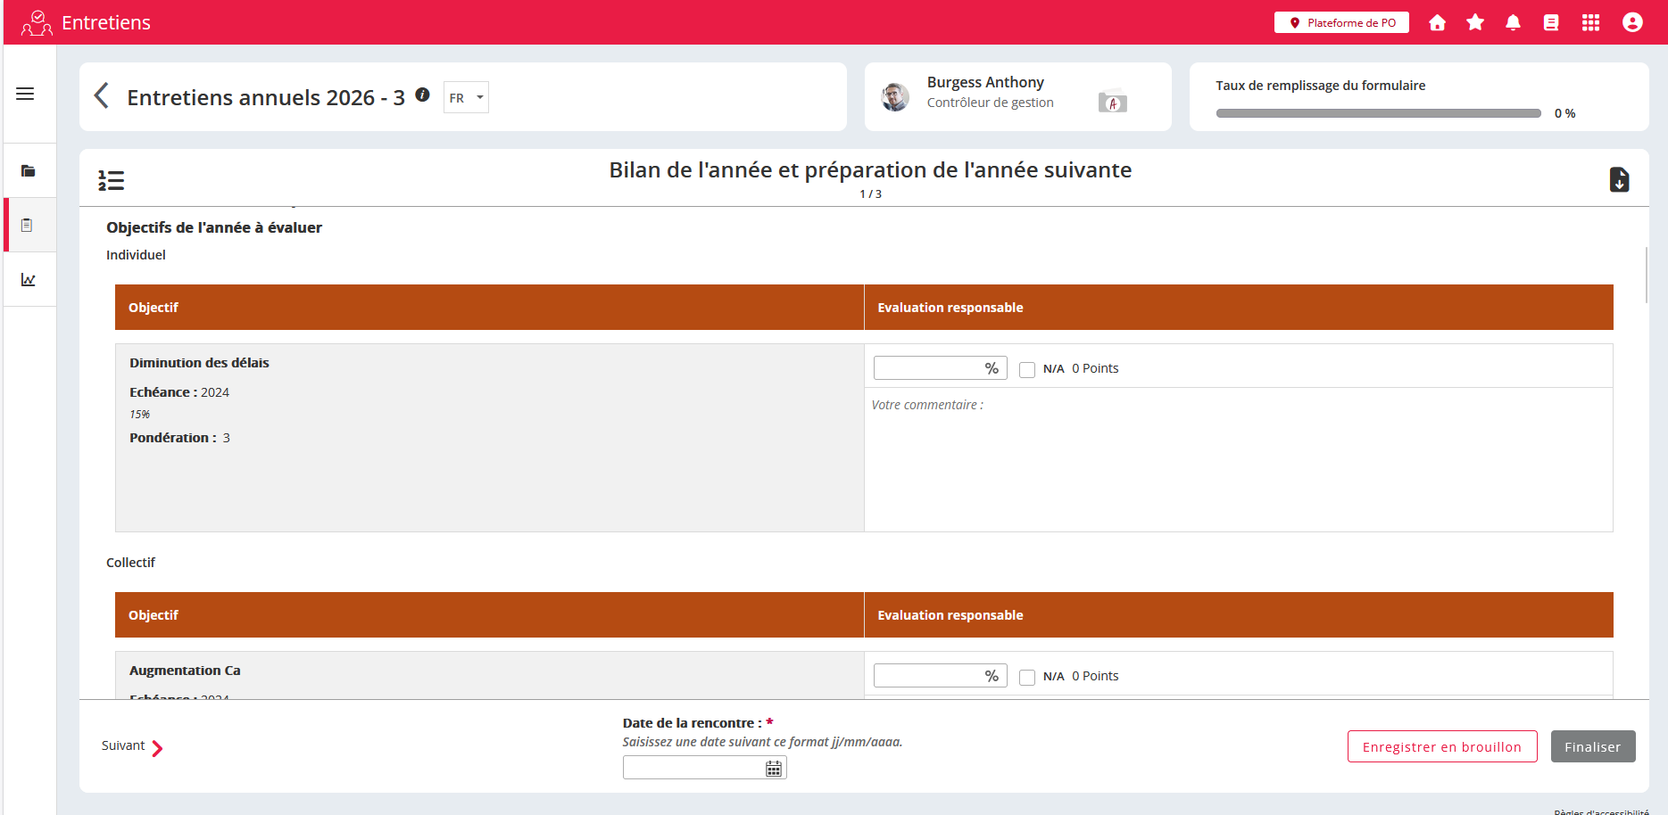The width and height of the screenshot is (1668, 815).
Task: Open the notifications bell
Action: point(1513,23)
